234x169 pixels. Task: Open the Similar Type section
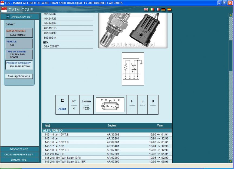[x=19, y=160]
